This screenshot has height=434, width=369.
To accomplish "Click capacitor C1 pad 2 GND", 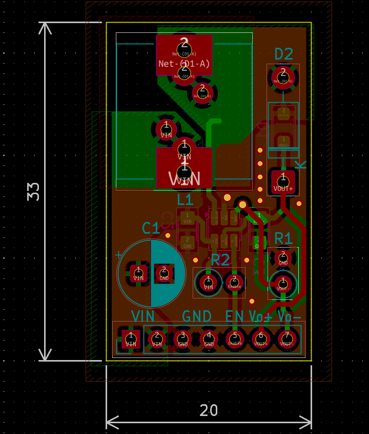I will pos(164,273).
